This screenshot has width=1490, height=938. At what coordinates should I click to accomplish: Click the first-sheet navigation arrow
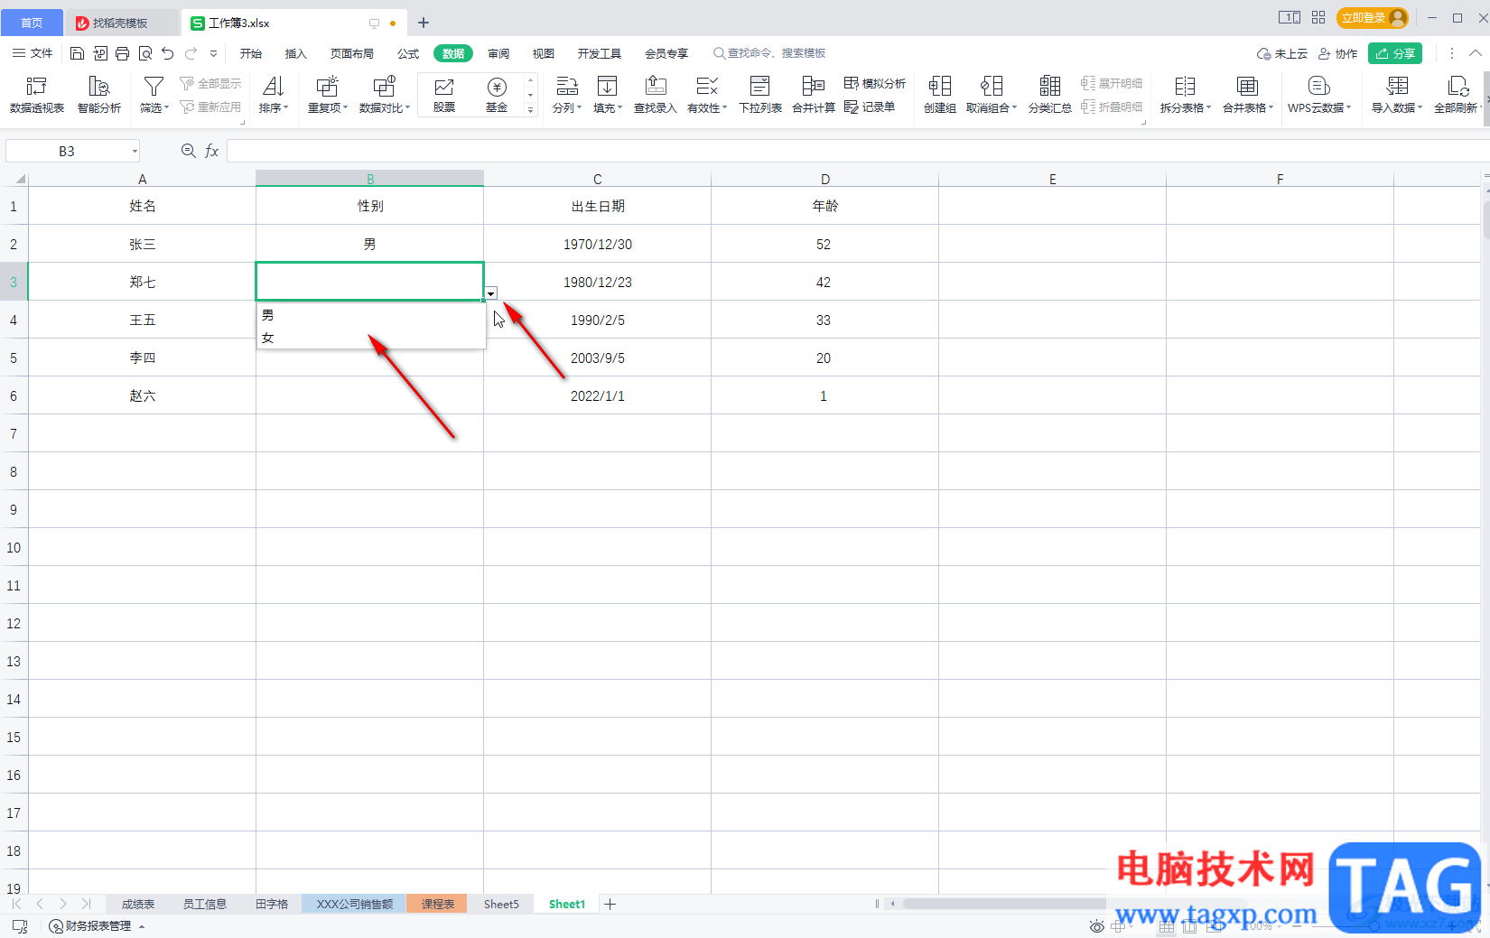pos(17,904)
